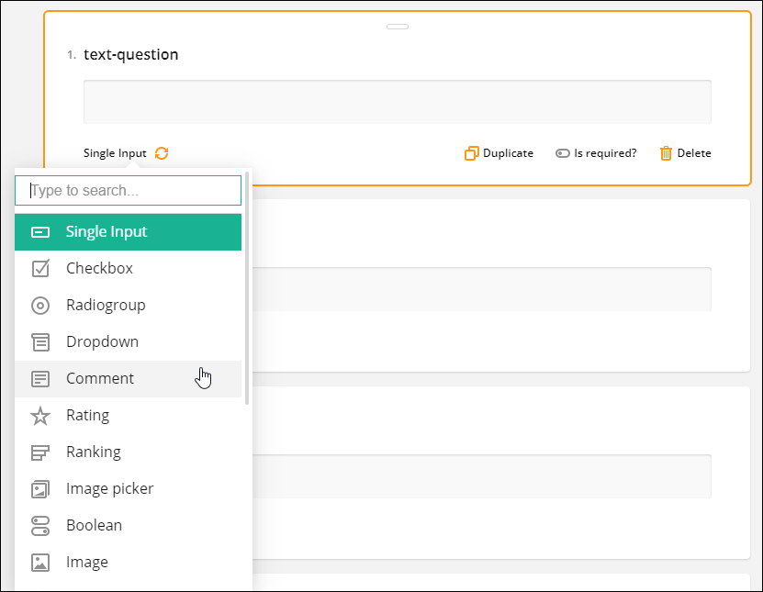The height and width of the screenshot is (592, 763).
Task: Click the Image picker icon
Action: 40,489
